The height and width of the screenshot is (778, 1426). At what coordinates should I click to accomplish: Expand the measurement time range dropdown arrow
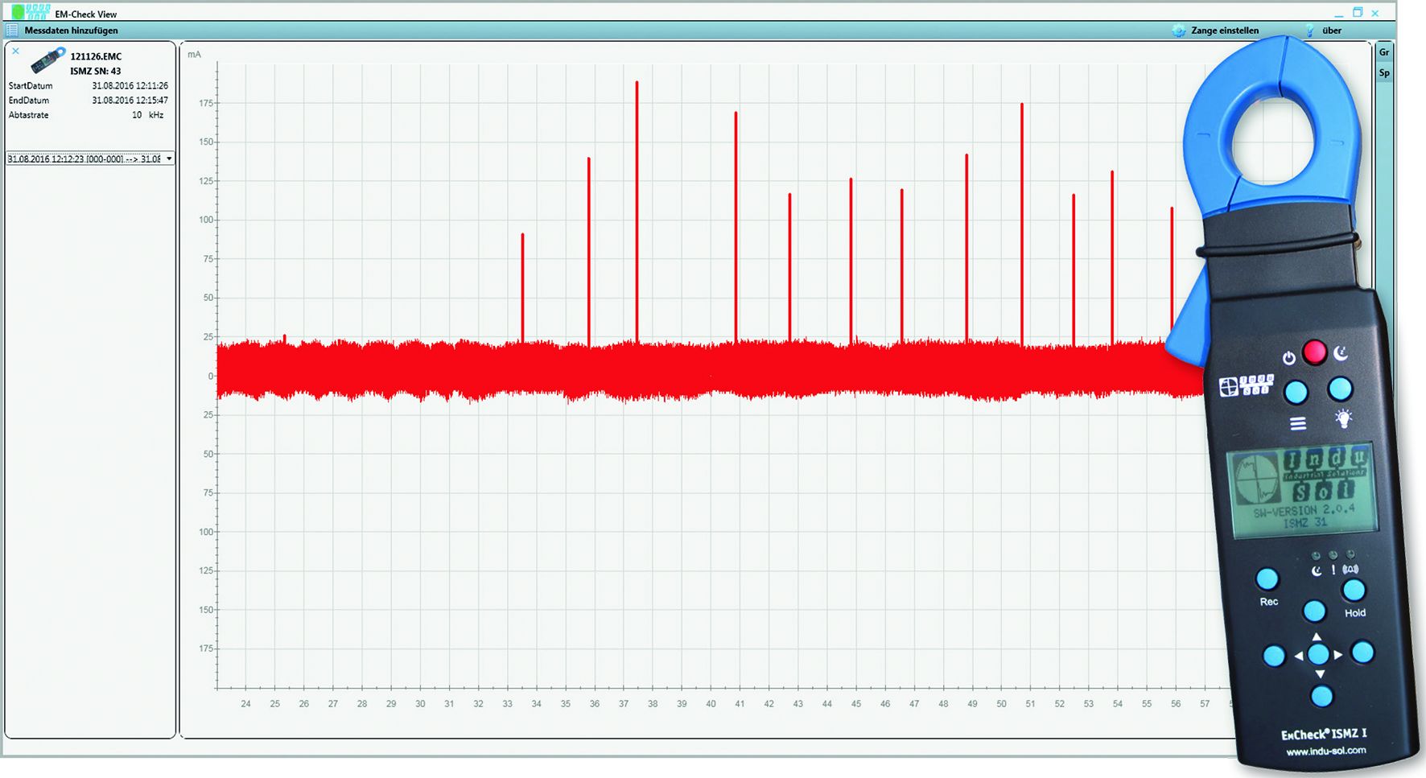pyautogui.click(x=169, y=159)
